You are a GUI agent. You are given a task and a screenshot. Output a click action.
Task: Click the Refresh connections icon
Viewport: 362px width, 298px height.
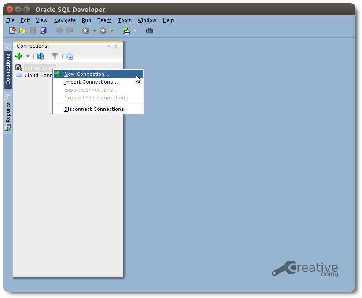click(x=41, y=56)
